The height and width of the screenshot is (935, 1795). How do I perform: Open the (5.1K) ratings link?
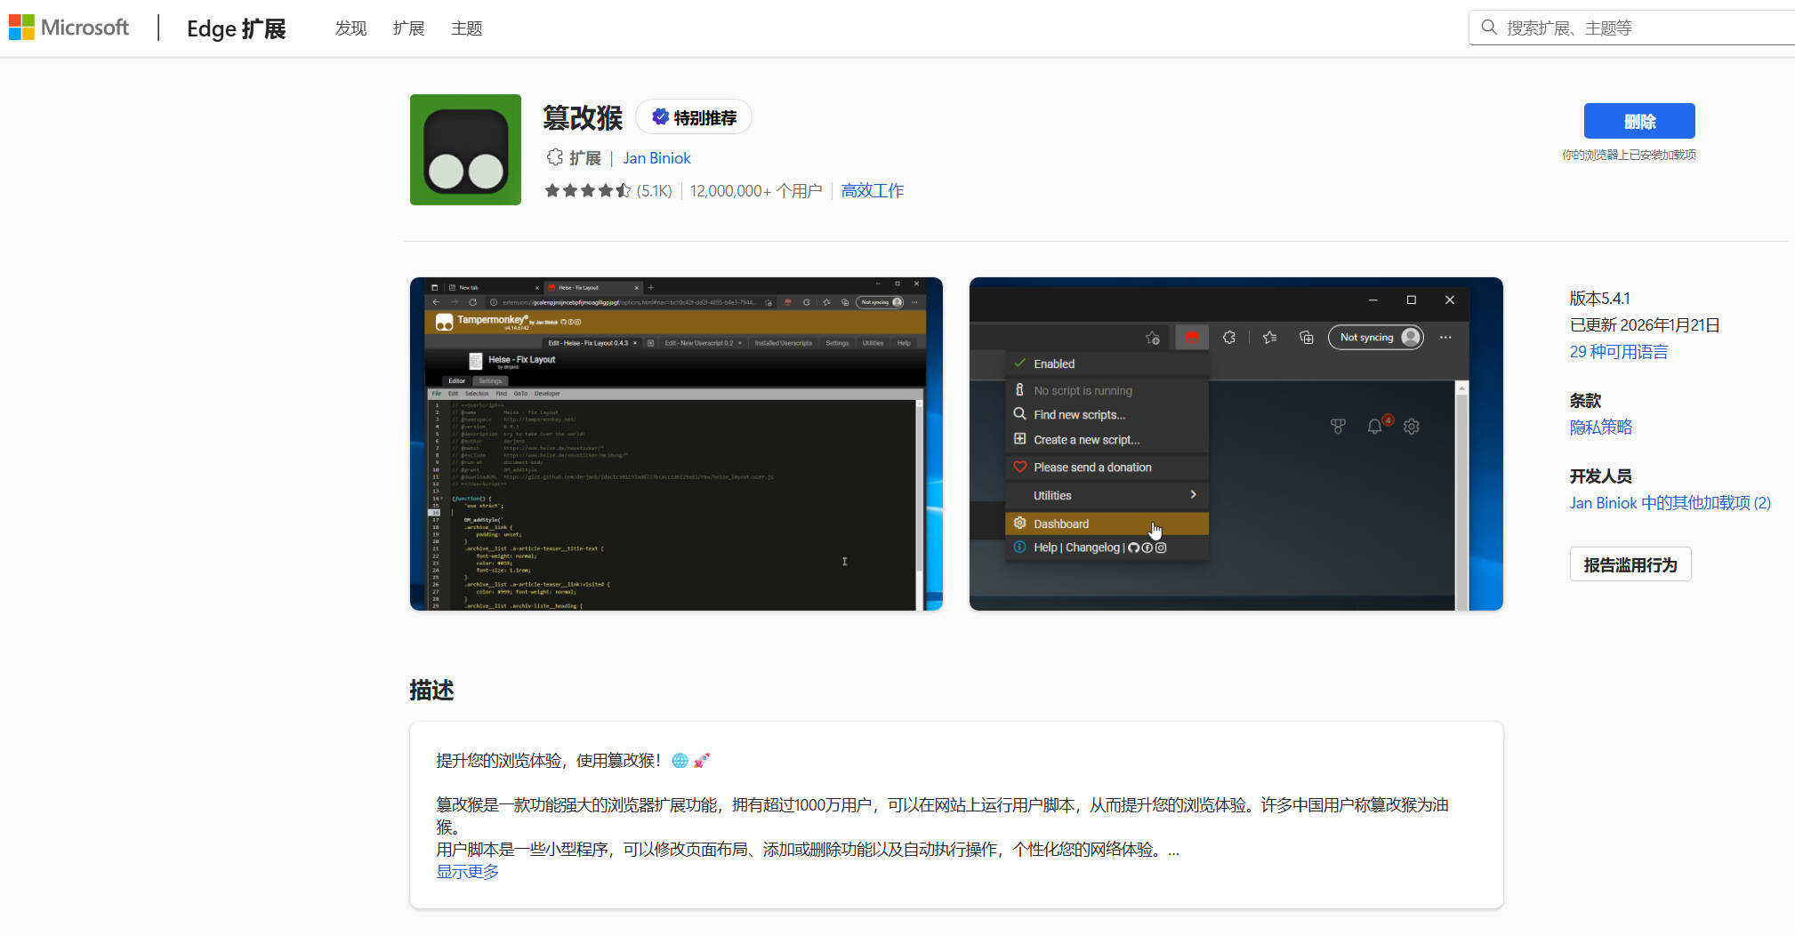pyautogui.click(x=654, y=190)
